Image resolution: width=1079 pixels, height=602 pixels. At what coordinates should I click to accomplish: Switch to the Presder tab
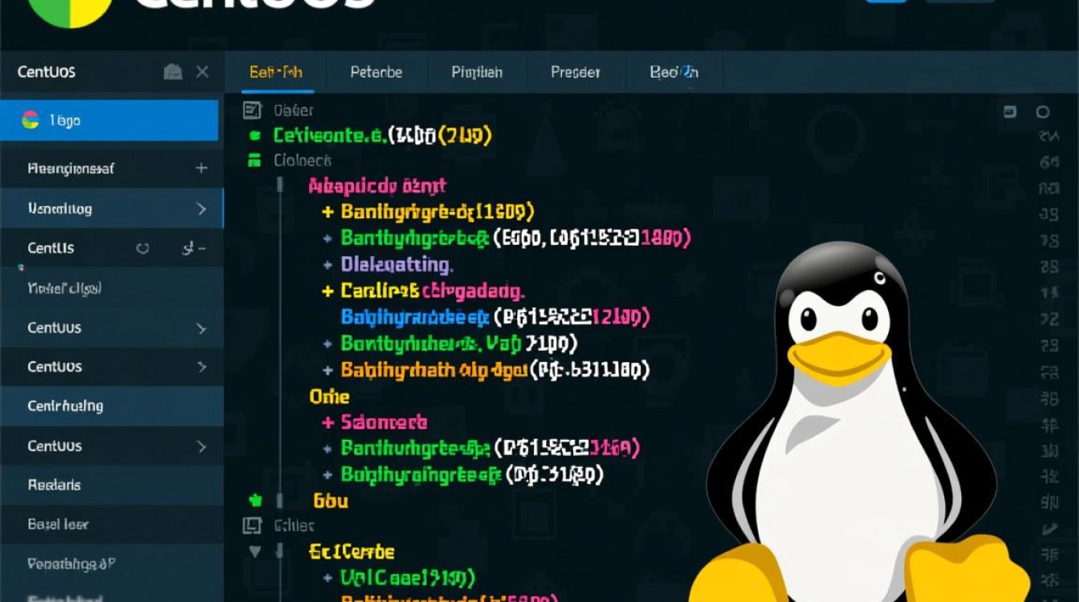[576, 72]
